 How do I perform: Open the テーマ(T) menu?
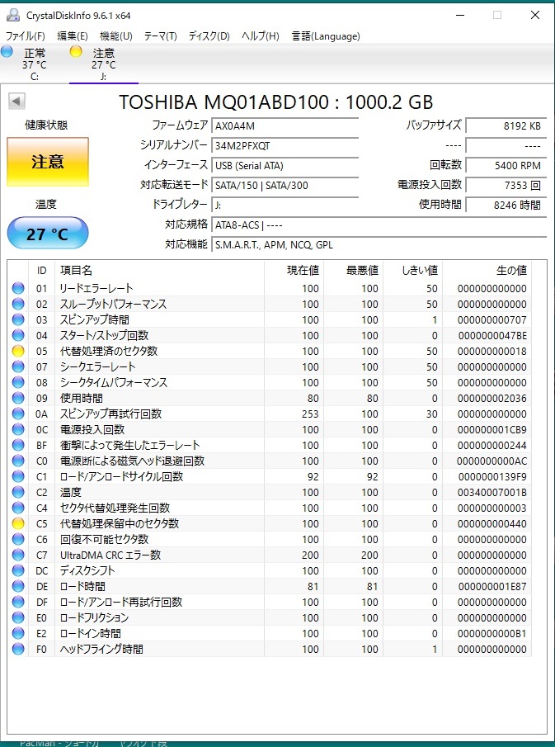click(161, 36)
